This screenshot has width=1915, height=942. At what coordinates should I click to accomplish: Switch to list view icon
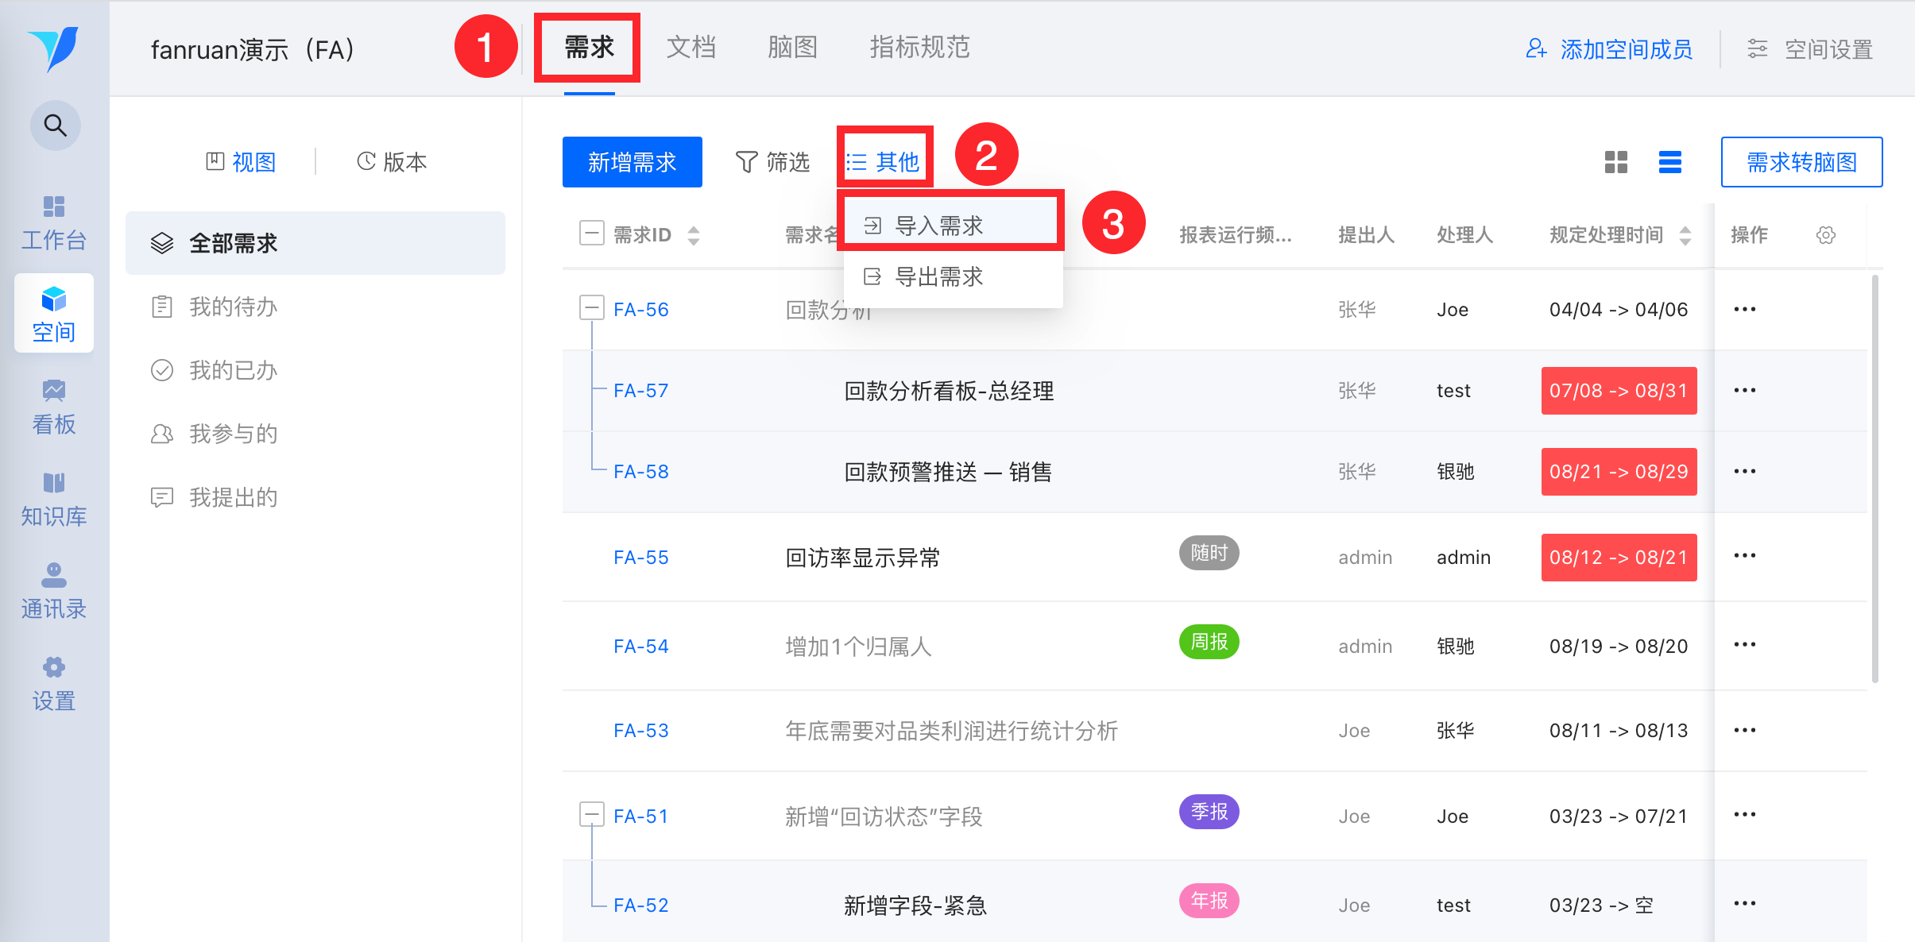pos(1669,162)
